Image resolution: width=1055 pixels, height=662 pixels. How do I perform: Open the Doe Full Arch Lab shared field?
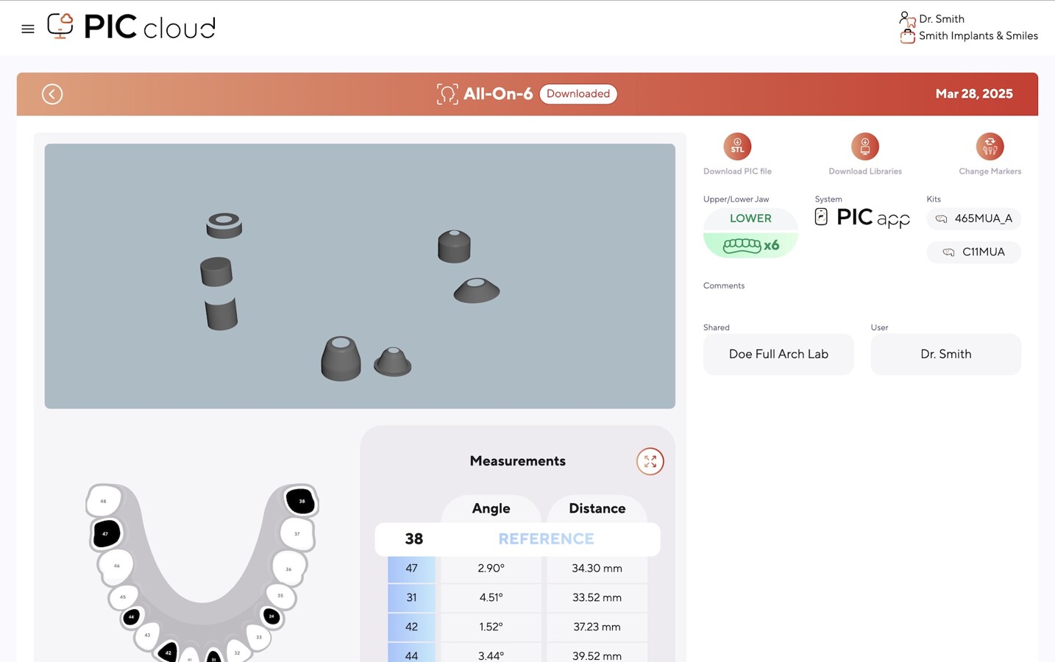tap(778, 355)
